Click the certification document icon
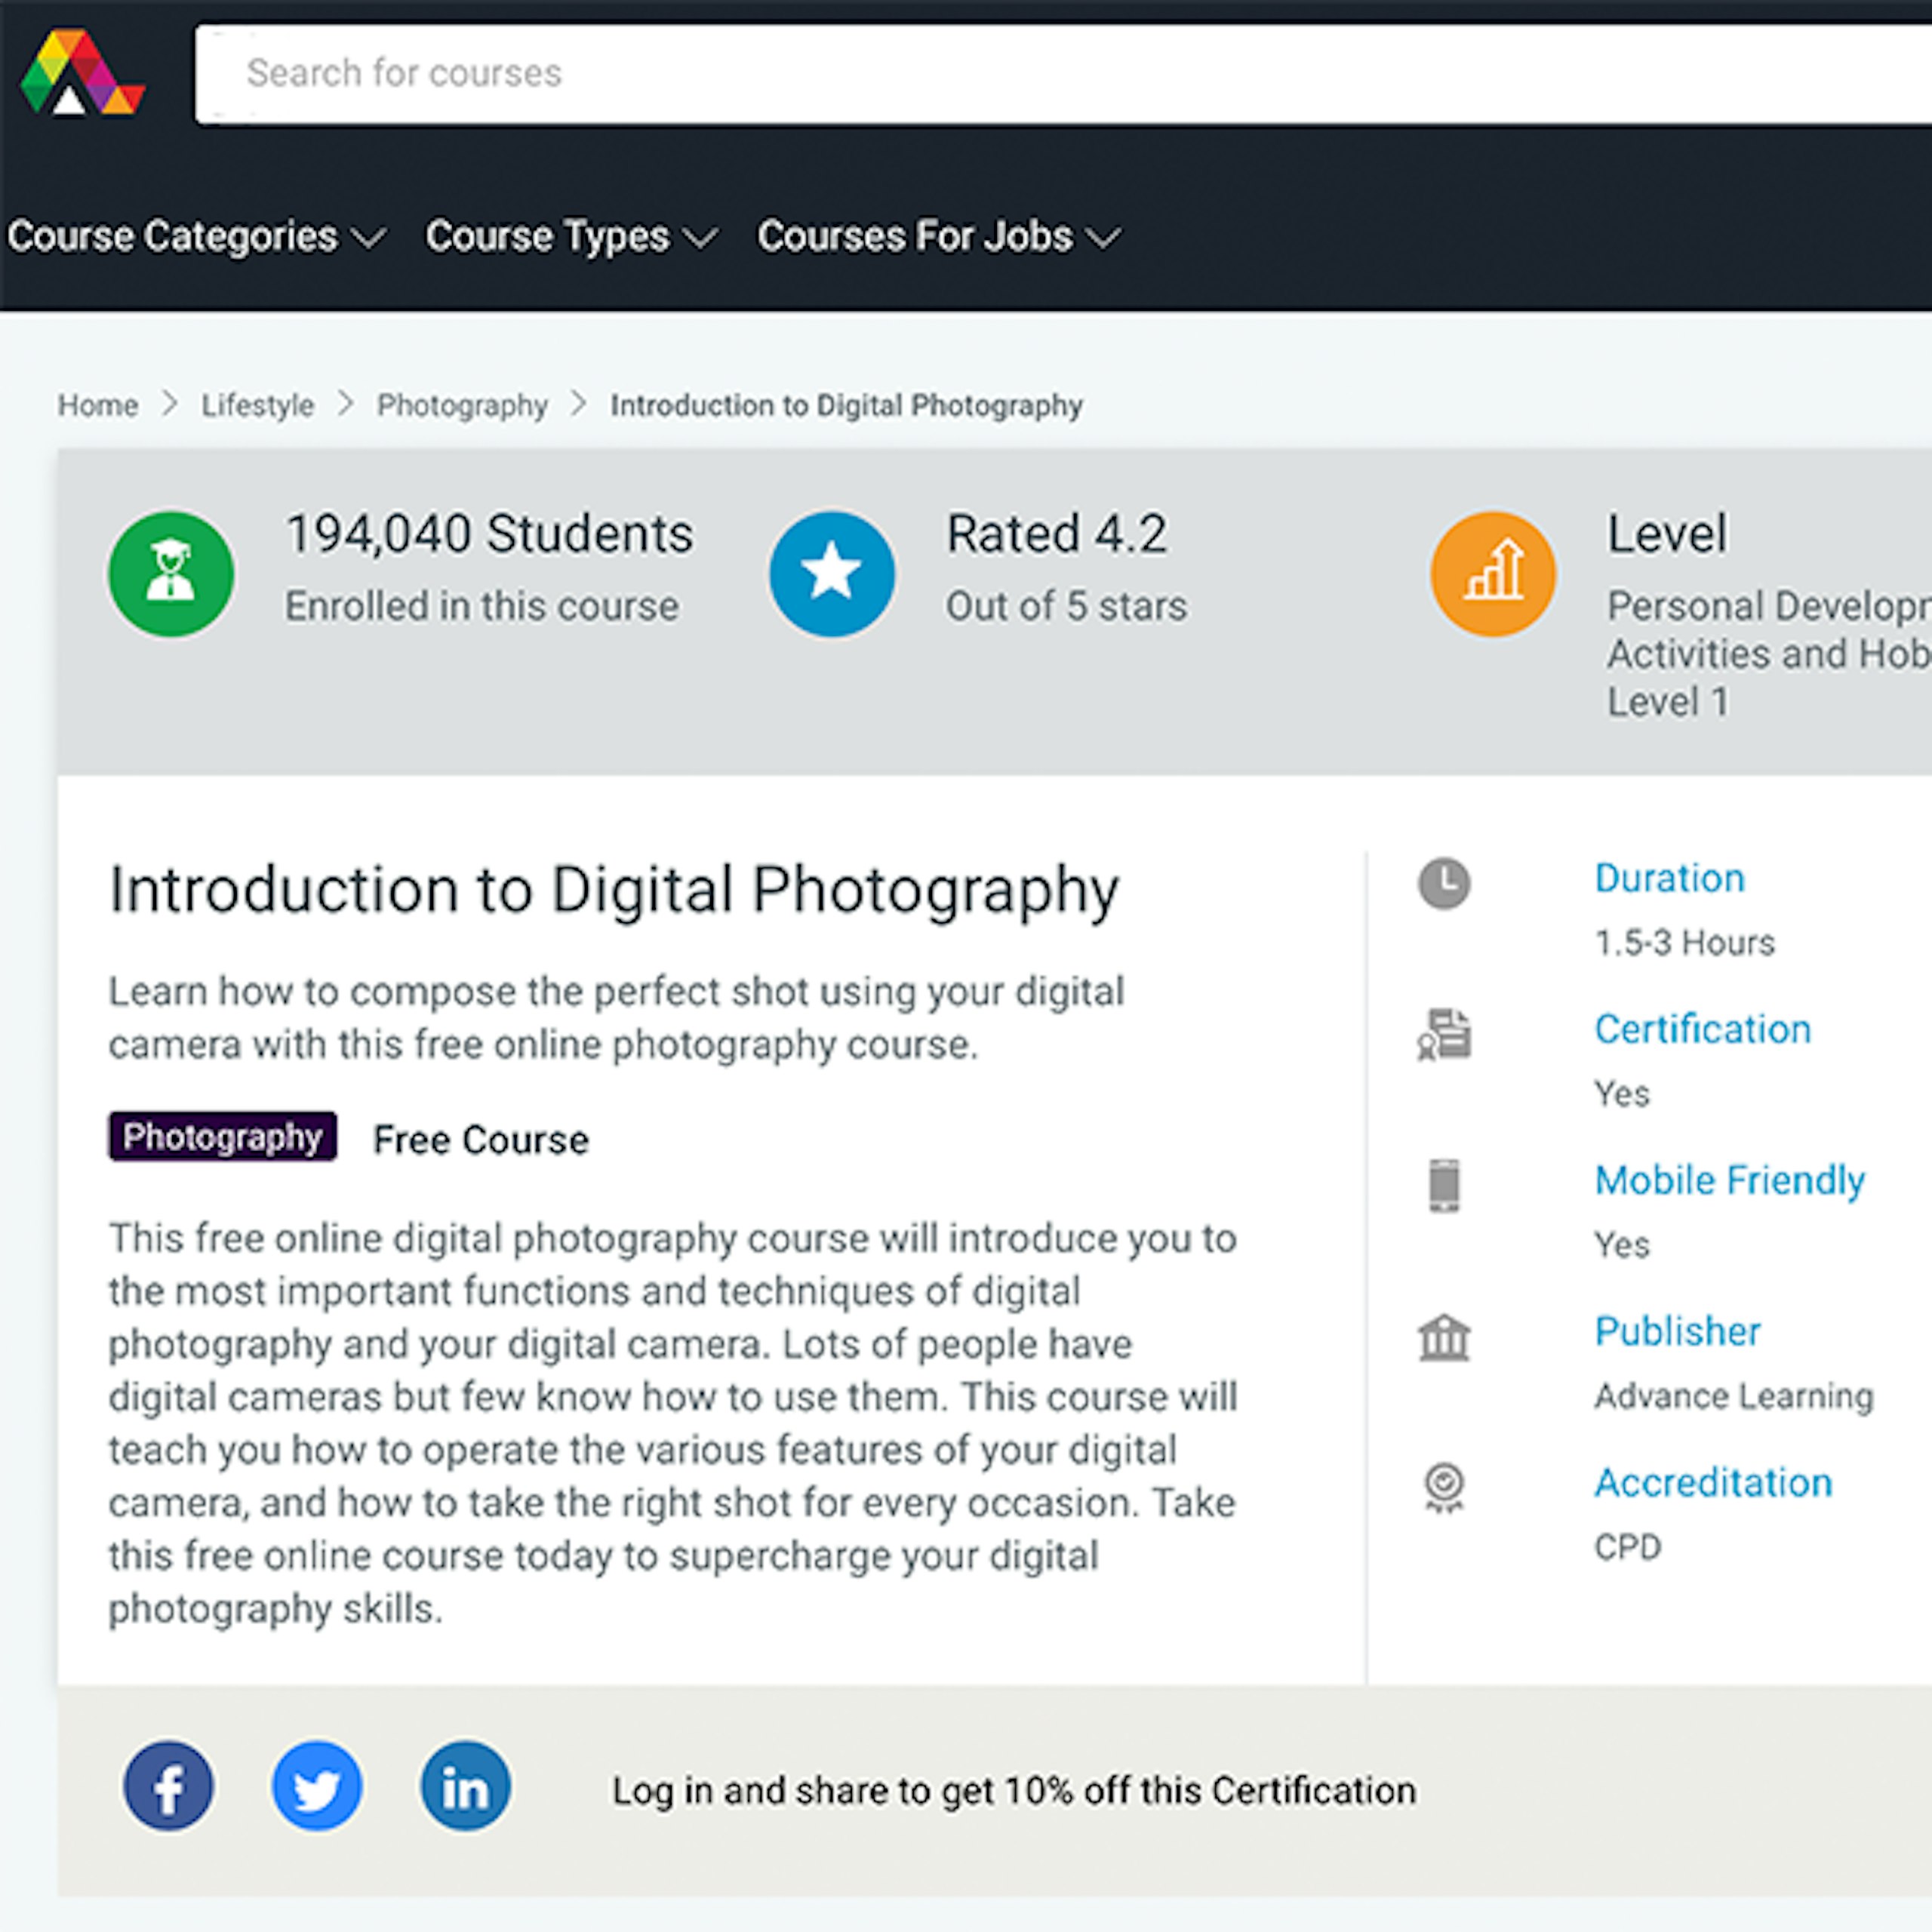The image size is (1932, 1932). click(1444, 1034)
